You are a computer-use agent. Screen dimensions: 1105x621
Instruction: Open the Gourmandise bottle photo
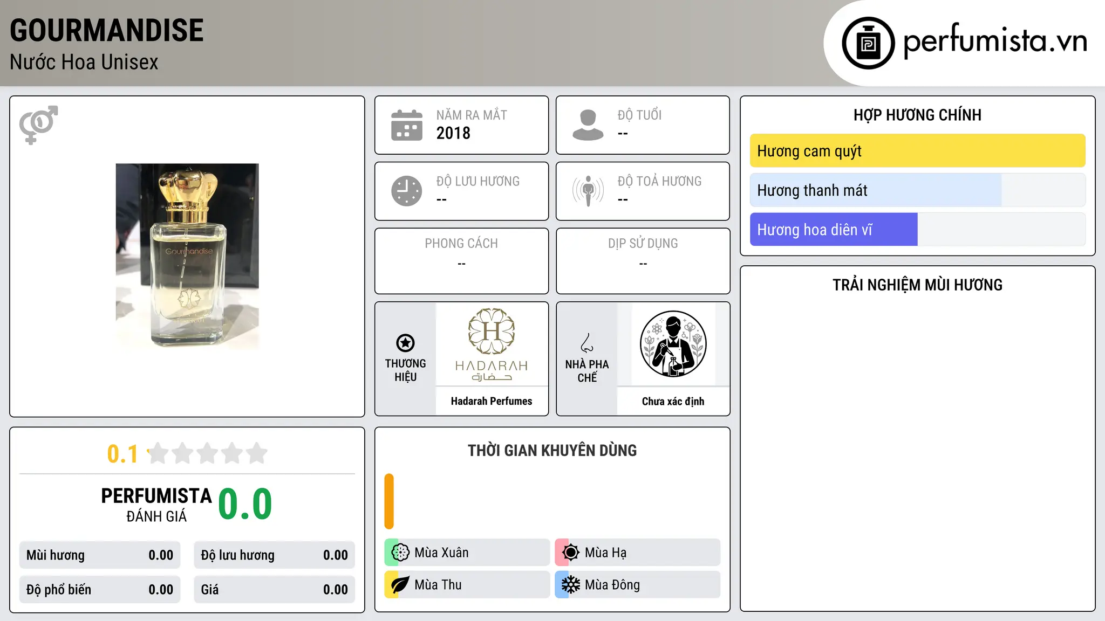coord(187,257)
